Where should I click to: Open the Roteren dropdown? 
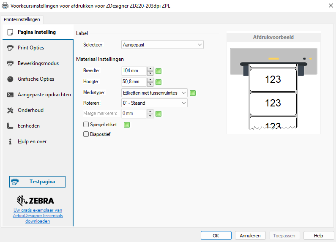pyautogui.click(x=154, y=103)
